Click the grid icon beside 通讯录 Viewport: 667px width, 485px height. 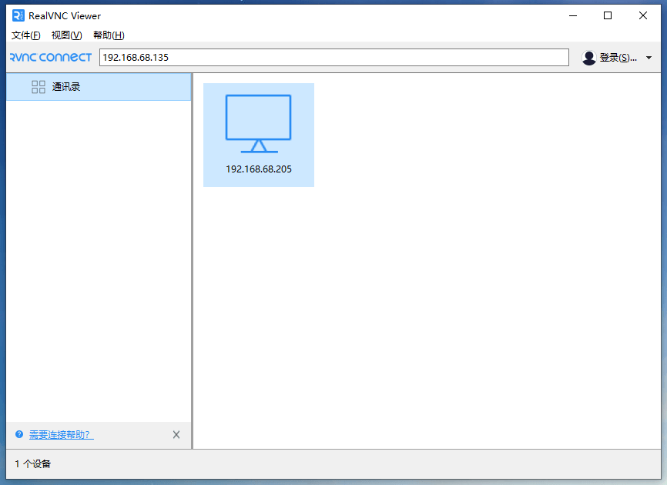39,87
